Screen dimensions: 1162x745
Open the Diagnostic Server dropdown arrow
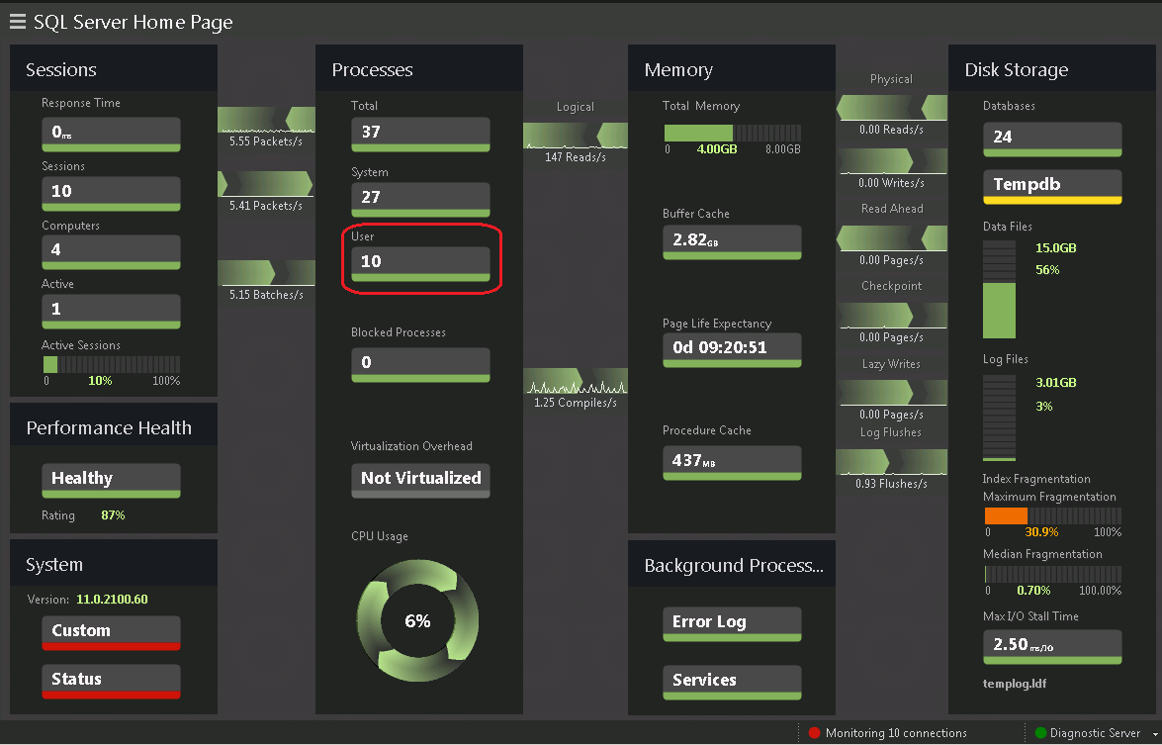click(x=1155, y=734)
